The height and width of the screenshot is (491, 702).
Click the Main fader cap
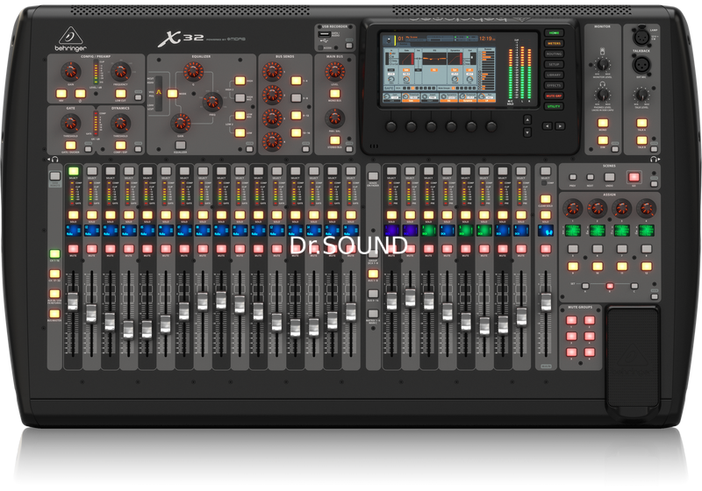545,302
